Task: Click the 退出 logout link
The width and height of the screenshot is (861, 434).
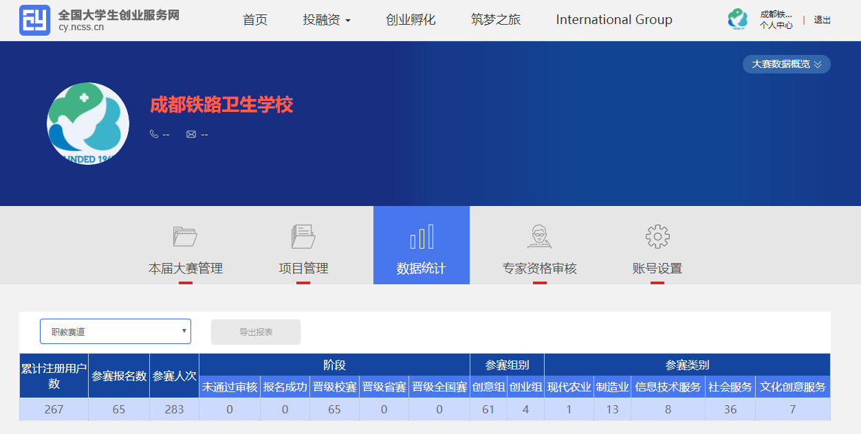Action: (x=822, y=20)
